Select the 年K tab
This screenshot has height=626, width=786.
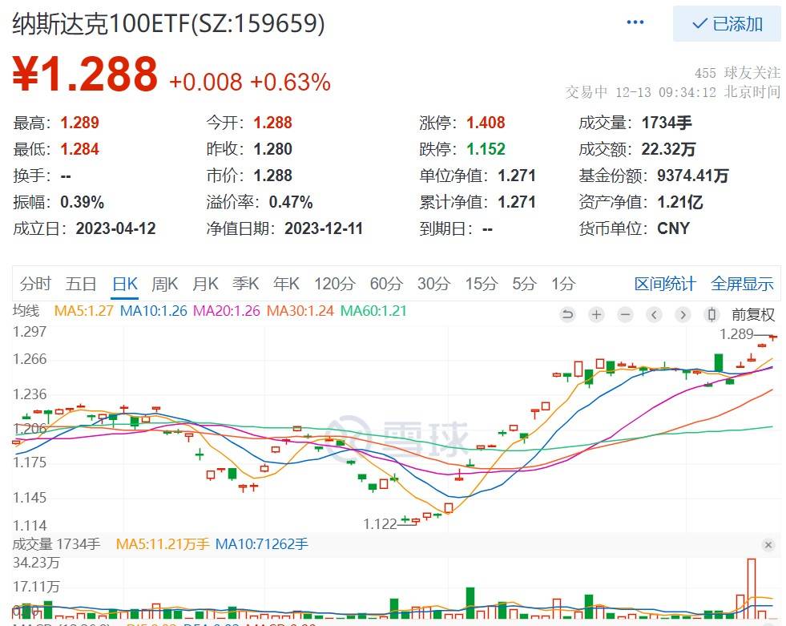[x=286, y=284]
